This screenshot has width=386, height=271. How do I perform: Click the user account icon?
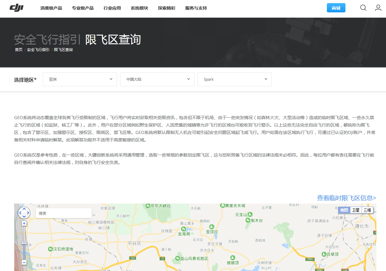coord(378,8)
